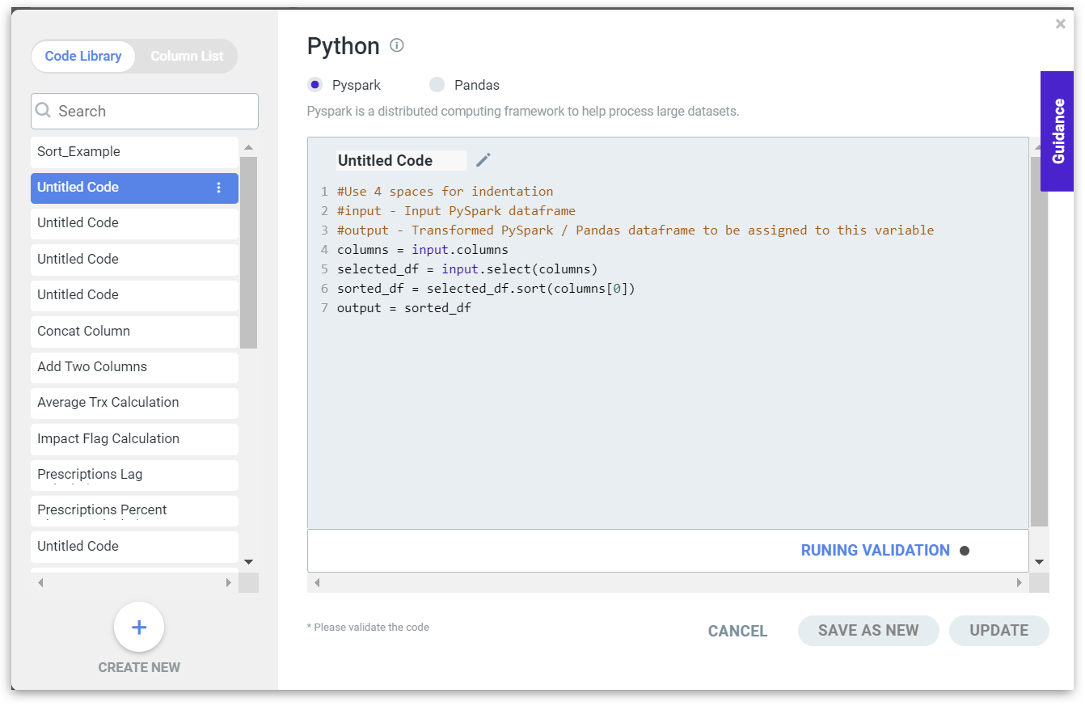The height and width of the screenshot is (706, 1085).
Task: Open the three-dot menu on selected Untitled Code
Action: [x=218, y=188]
